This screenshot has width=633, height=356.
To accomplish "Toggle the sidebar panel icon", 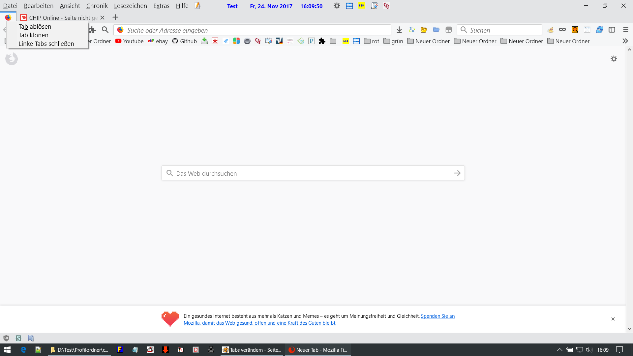I will point(612,30).
